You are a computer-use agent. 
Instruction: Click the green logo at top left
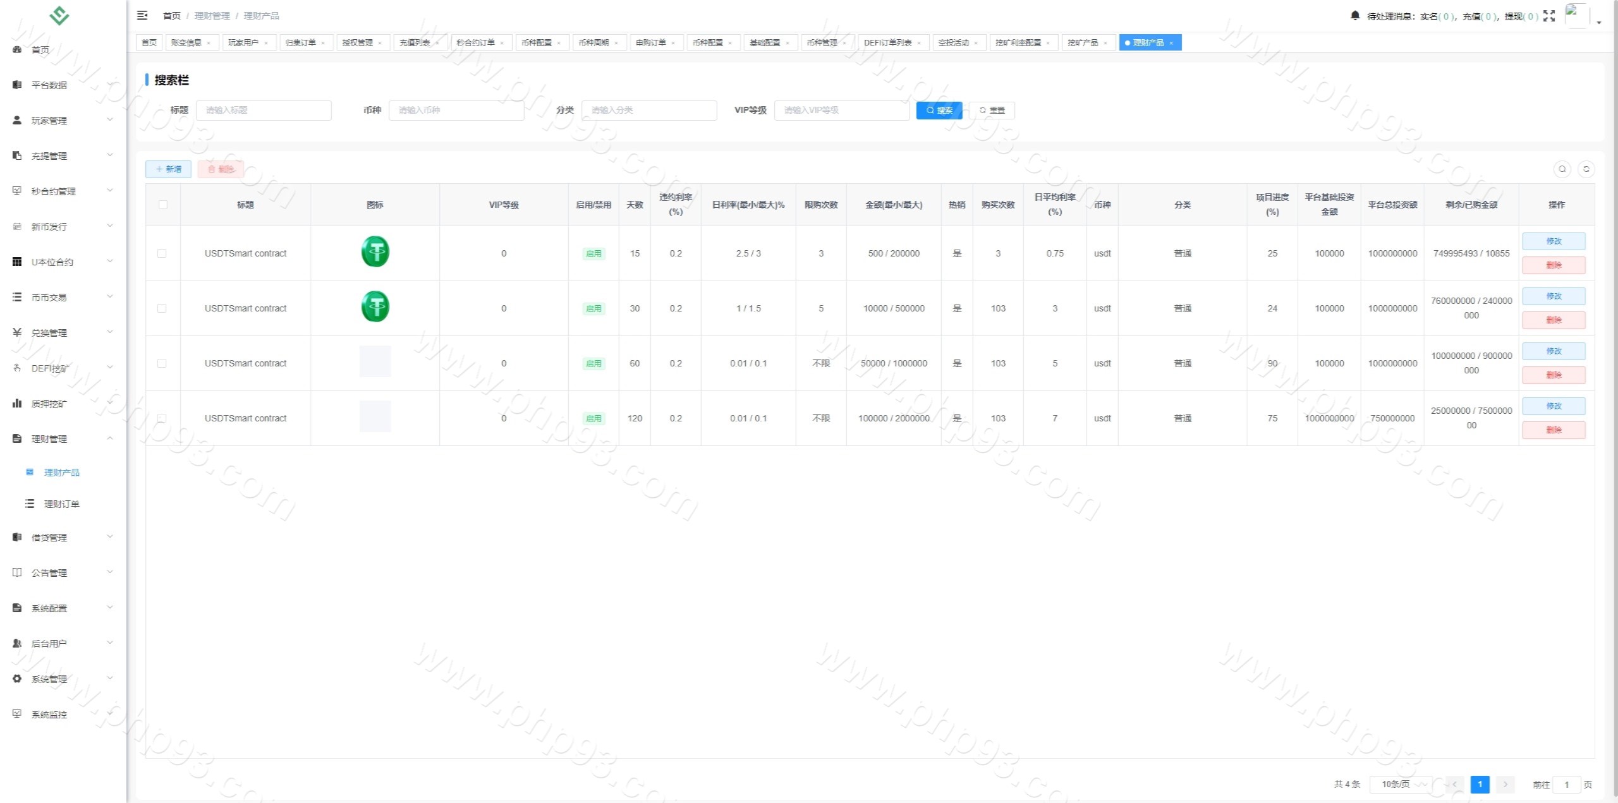click(59, 15)
